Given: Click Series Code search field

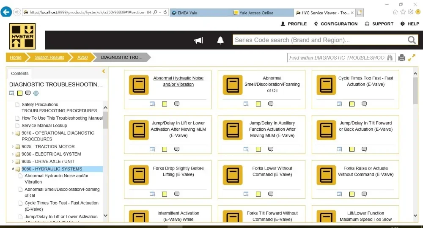Looking at the screenshot, I should click(x=320, y=40).
